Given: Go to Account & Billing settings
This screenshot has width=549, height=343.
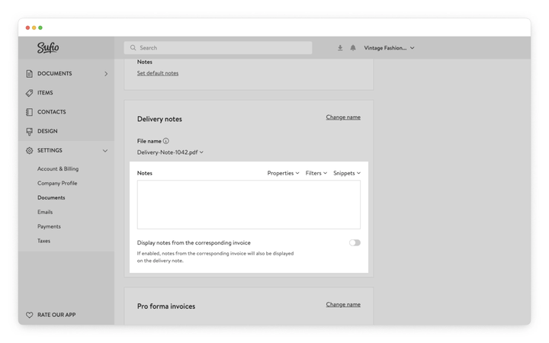Looking at the screenshot, I should pos(58,168).
